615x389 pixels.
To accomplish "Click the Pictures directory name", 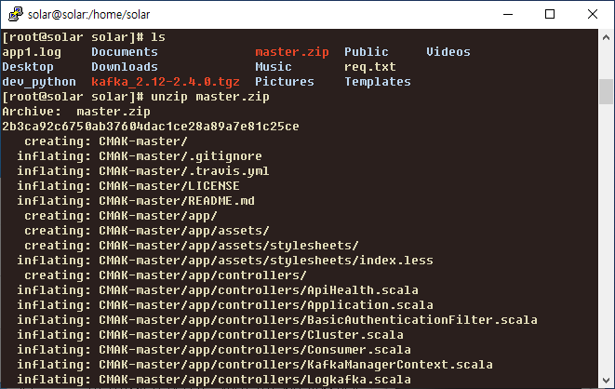I will coord(285,82).
